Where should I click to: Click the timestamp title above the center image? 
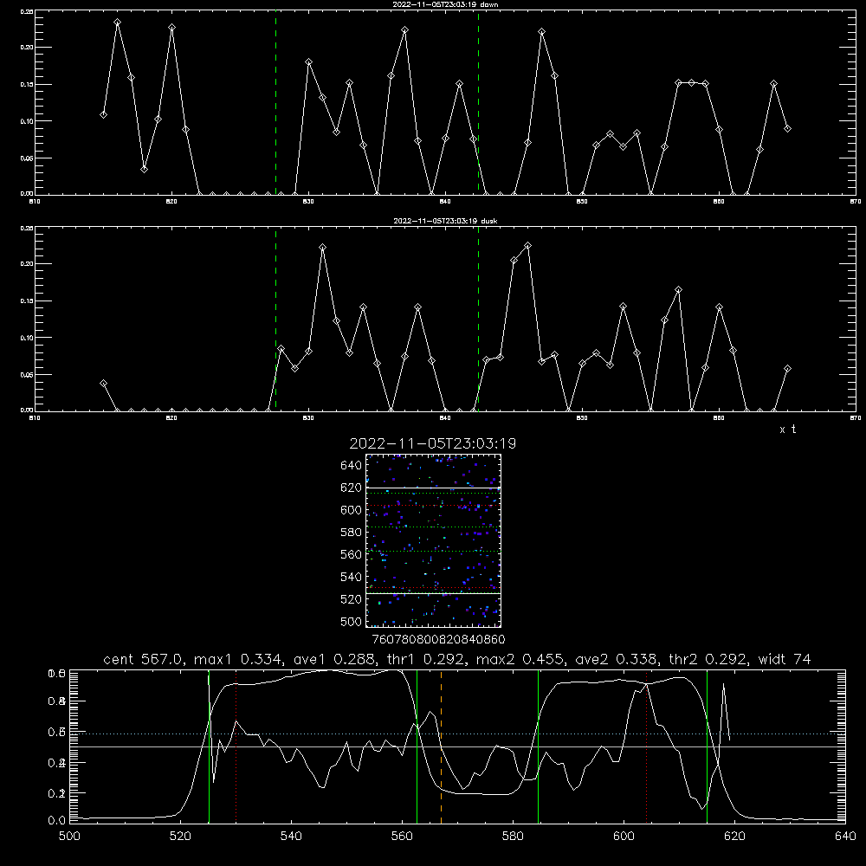[432, 443]
